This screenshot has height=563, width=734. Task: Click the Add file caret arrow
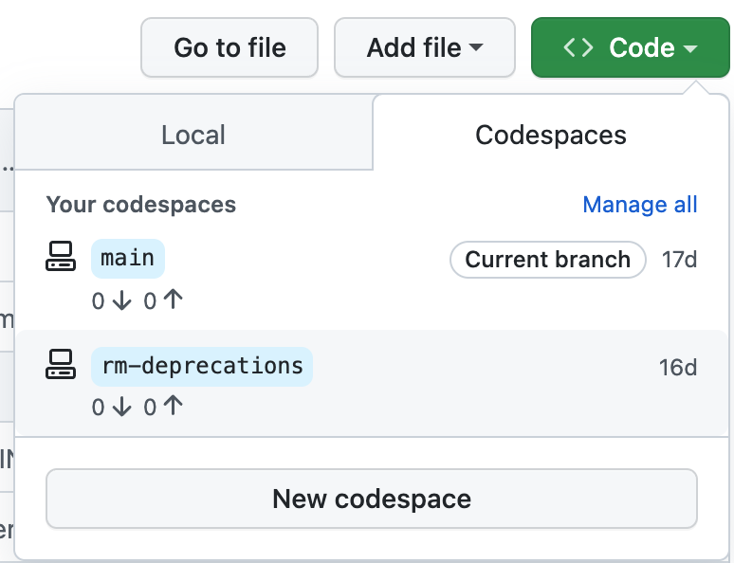pos(476,46)
